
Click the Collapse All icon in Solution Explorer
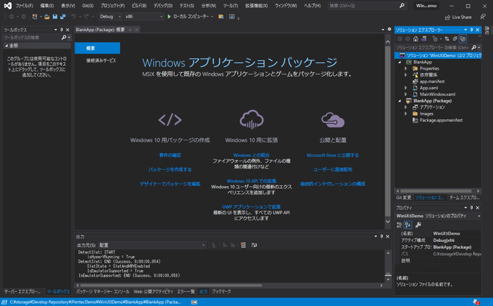[455, 39]
